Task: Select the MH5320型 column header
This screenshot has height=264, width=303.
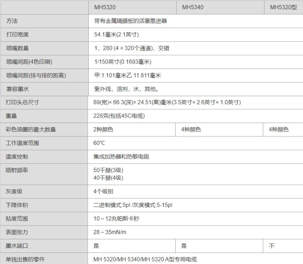Action: point(283,7)
